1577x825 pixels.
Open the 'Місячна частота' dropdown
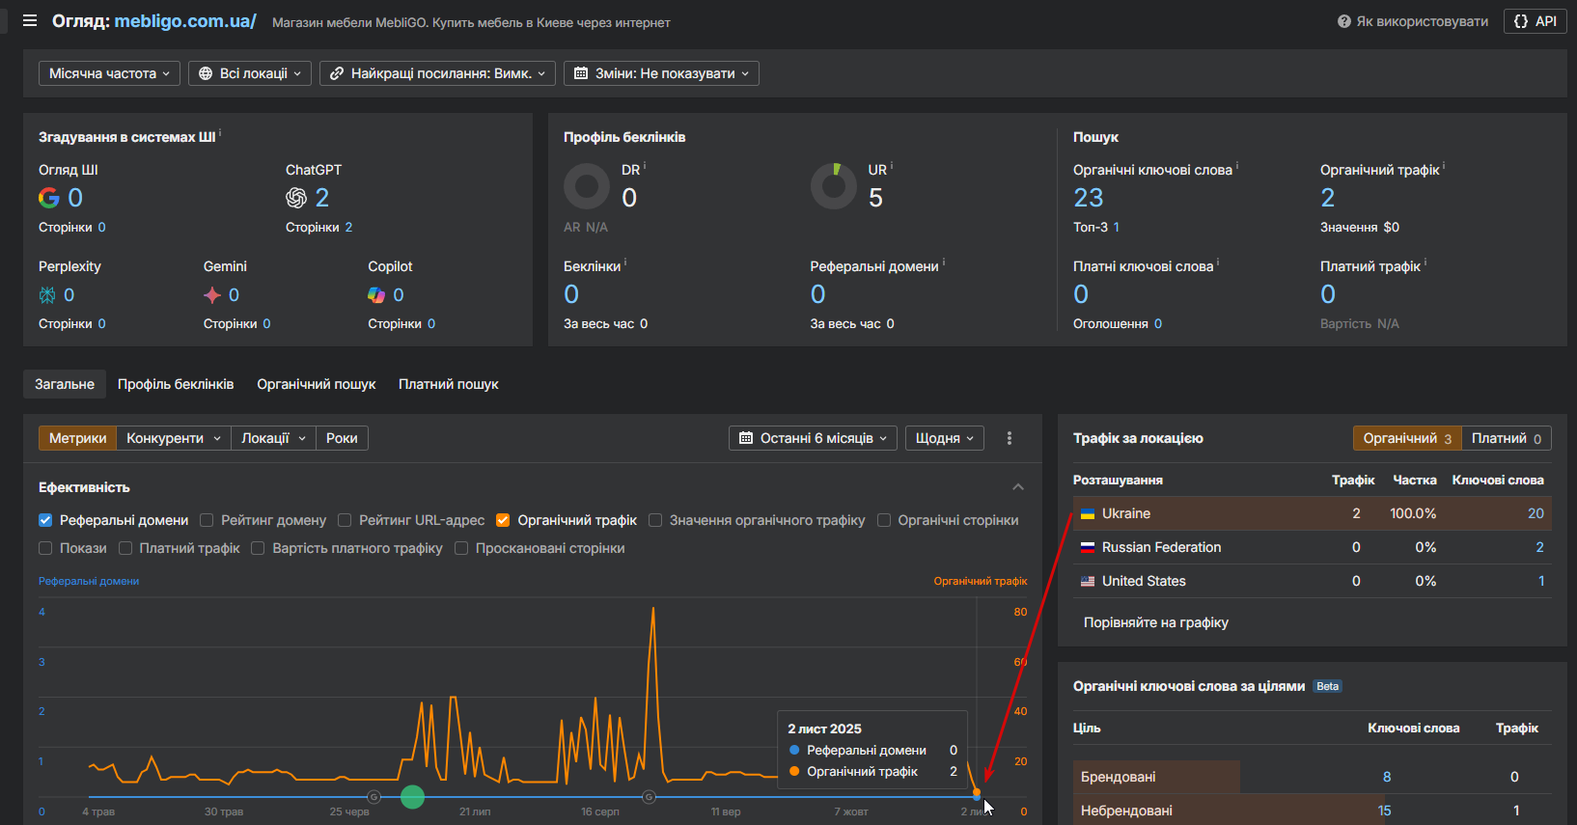click(x=109, y=73)
